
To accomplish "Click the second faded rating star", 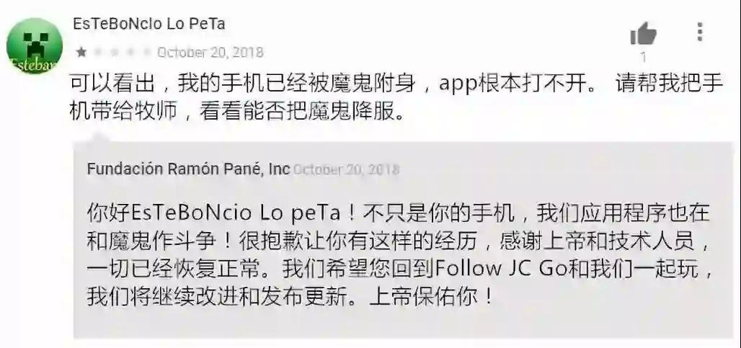I will (98, 51).
